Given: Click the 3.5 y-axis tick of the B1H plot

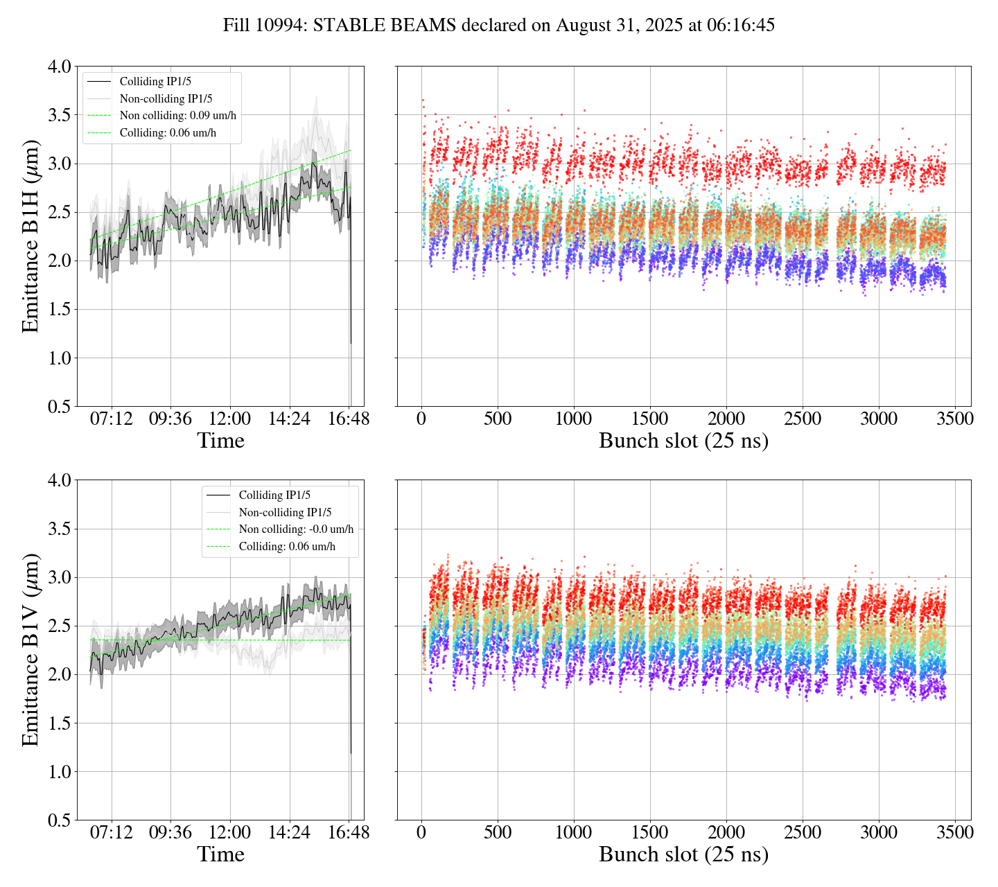Looking at the screenshot, I should pyautogui.click(x=58, y=115).
